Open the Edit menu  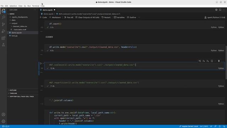point(6,6)
